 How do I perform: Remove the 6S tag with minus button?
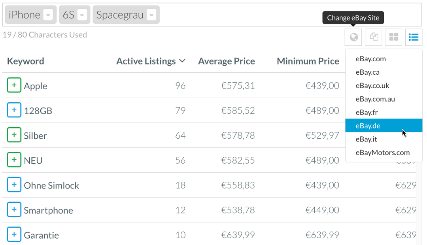[x=82, y=15]
